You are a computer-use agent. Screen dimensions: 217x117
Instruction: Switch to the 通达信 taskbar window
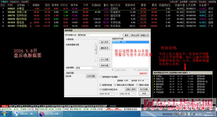25,114
